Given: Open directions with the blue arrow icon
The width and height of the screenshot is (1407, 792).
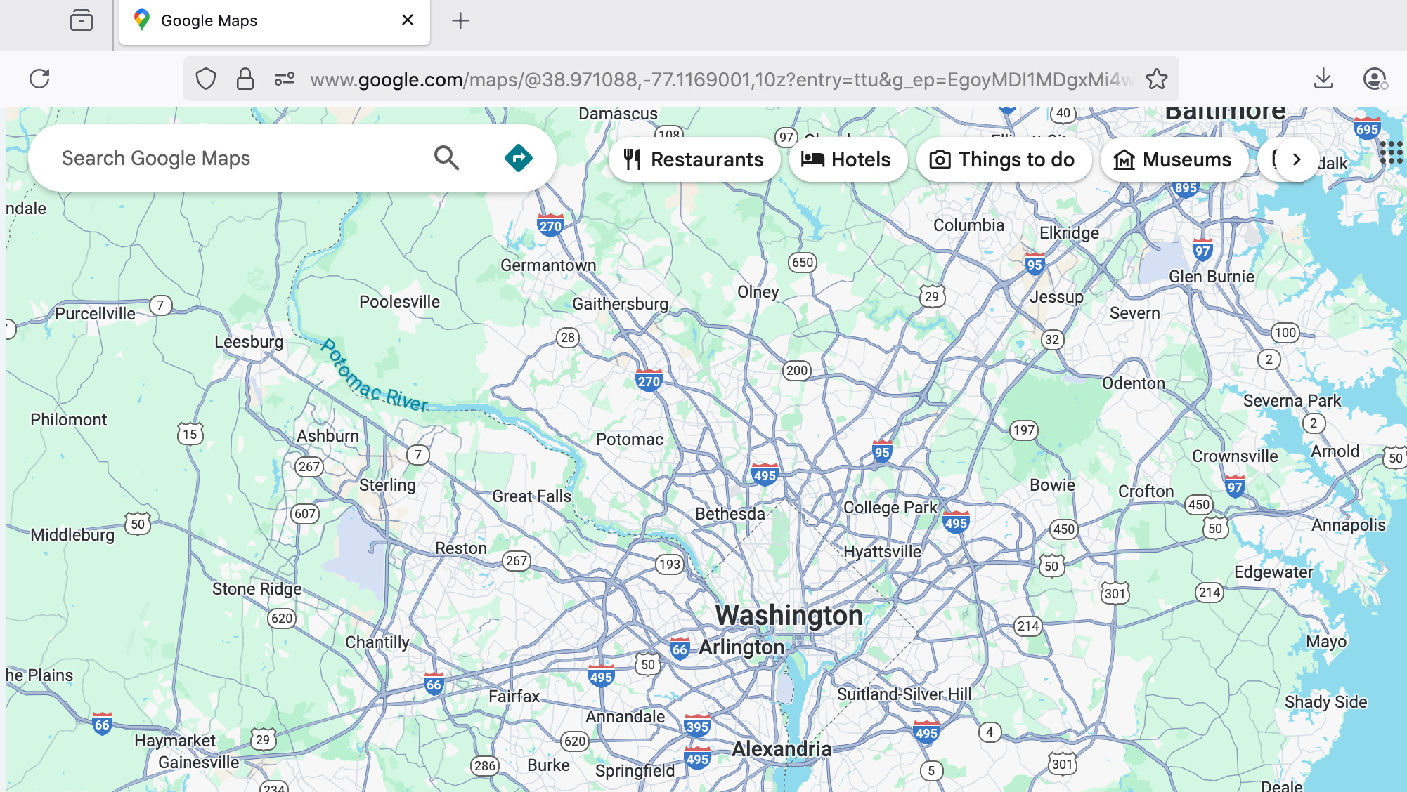Looking at the screenshot, I should 518,158.
